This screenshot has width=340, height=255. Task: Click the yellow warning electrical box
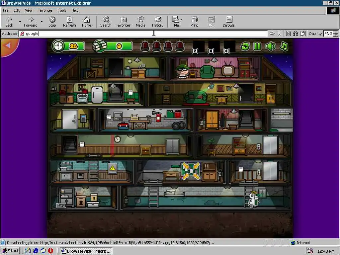click(112, 168)
